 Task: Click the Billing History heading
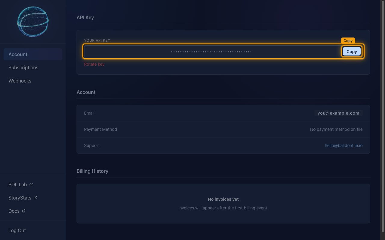click(92, 171)
